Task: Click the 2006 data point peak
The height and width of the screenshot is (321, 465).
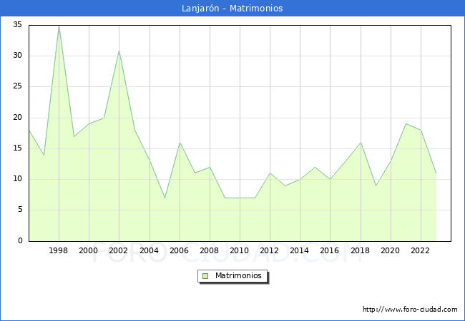Action: (x=180, y=143)
